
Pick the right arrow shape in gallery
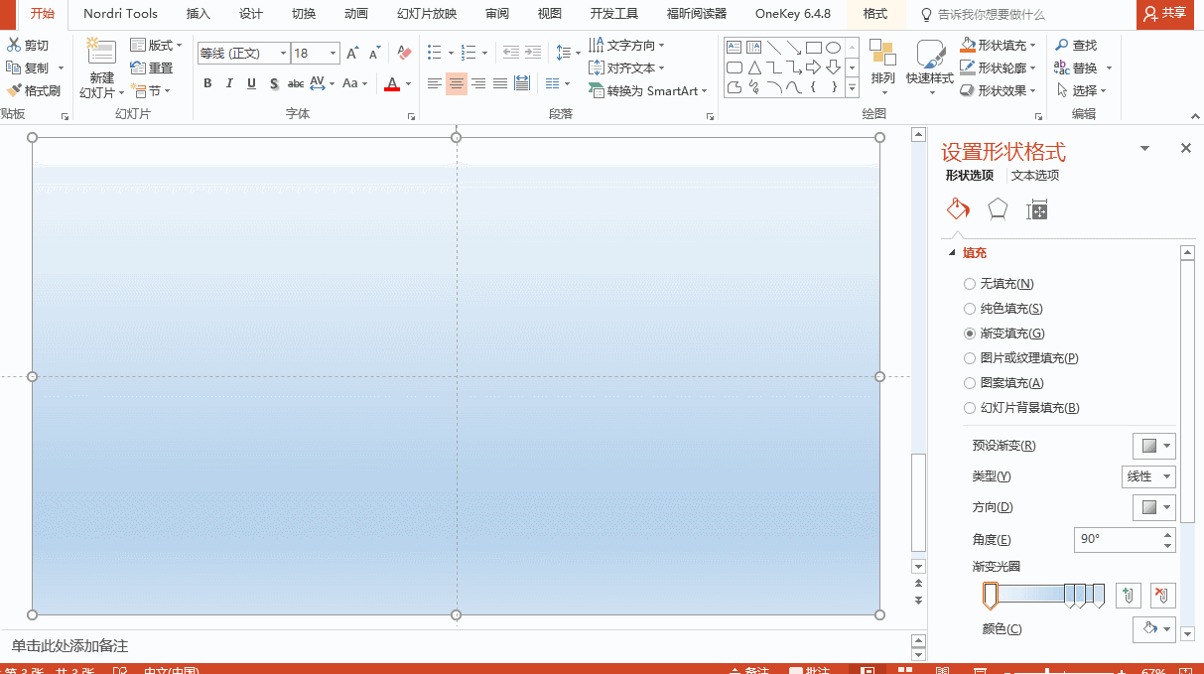pos(813,67)
